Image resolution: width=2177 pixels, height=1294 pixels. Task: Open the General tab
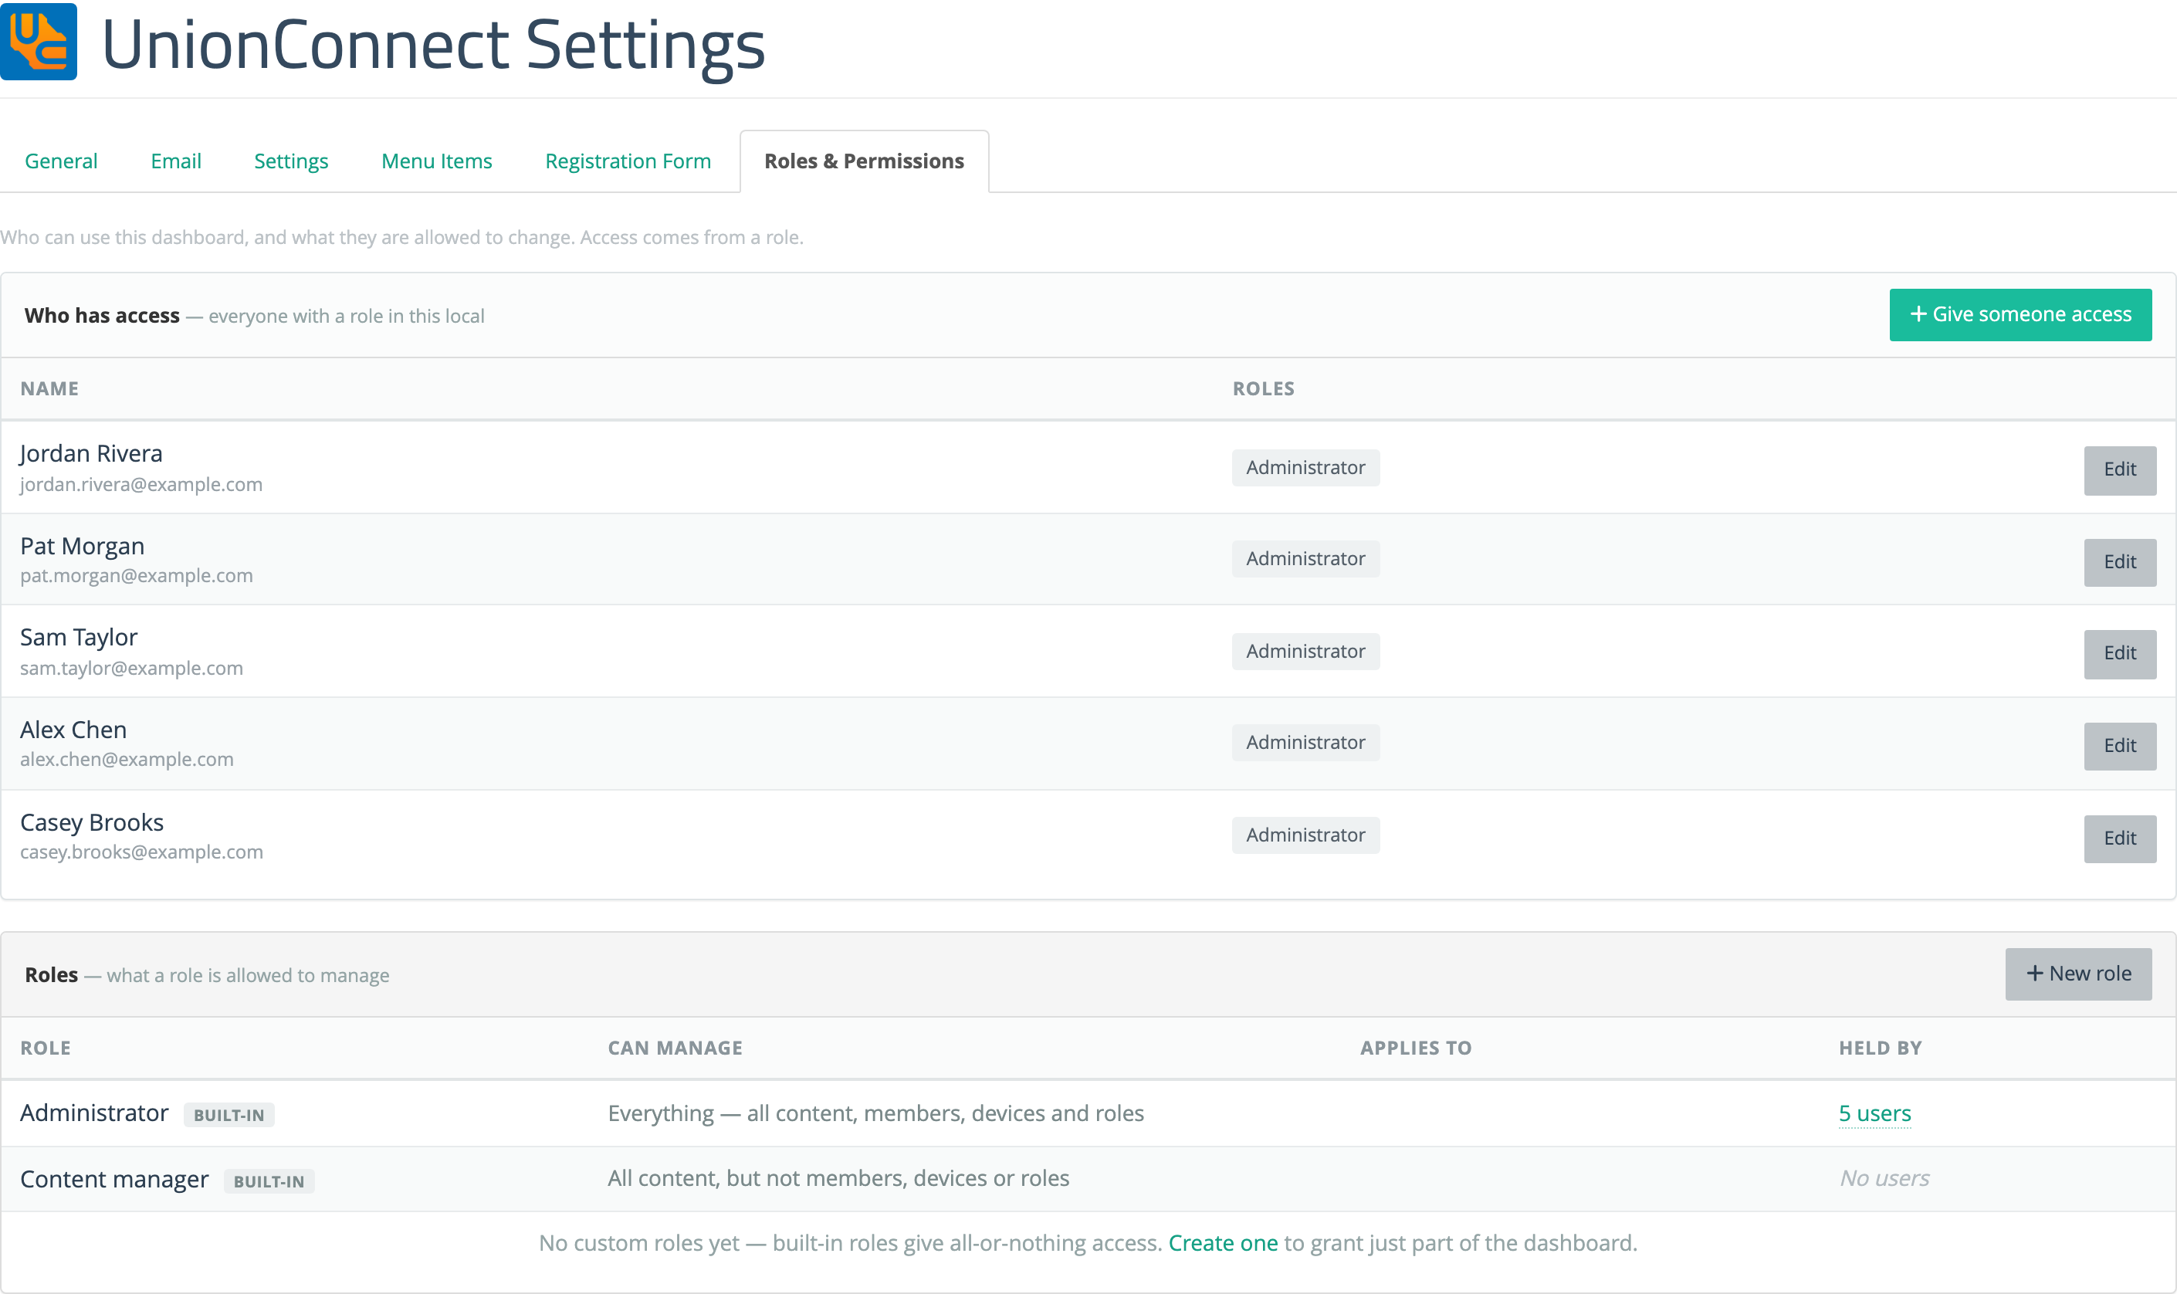[x=61, y=161]
